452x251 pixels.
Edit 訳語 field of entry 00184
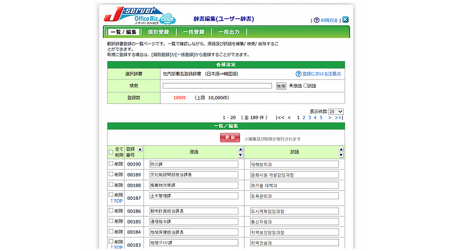pos(294,232)
